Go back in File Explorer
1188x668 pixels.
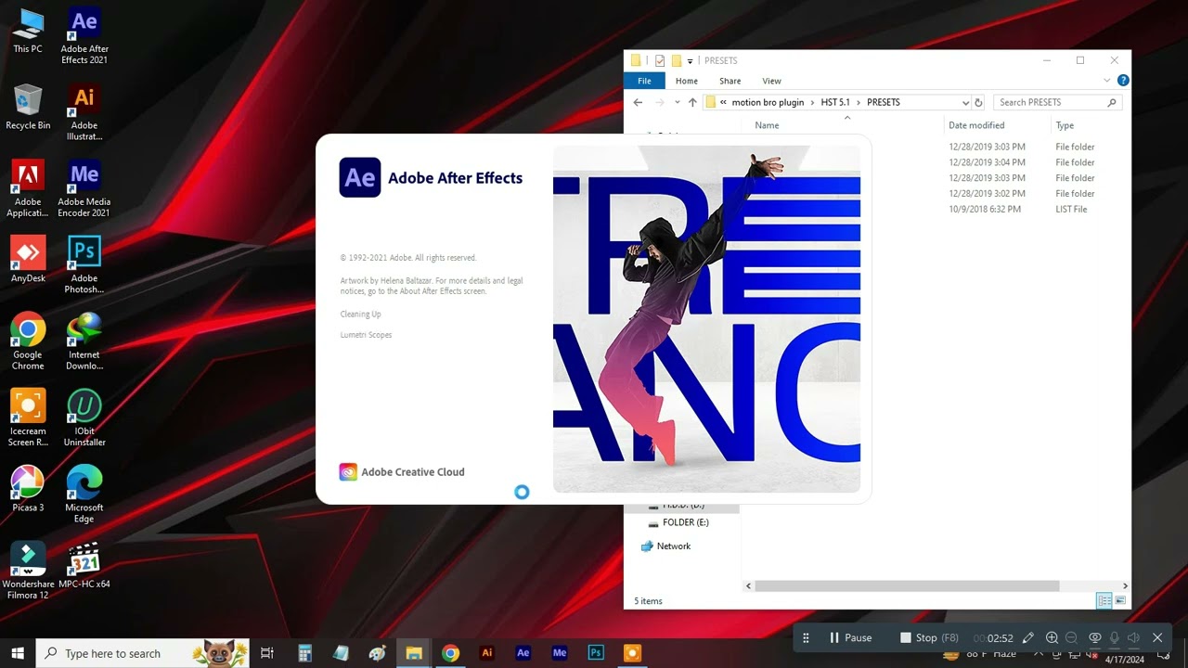coord(638,102)
